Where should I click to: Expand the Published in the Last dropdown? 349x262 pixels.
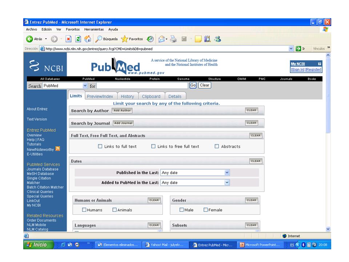[x=195, y=172]
